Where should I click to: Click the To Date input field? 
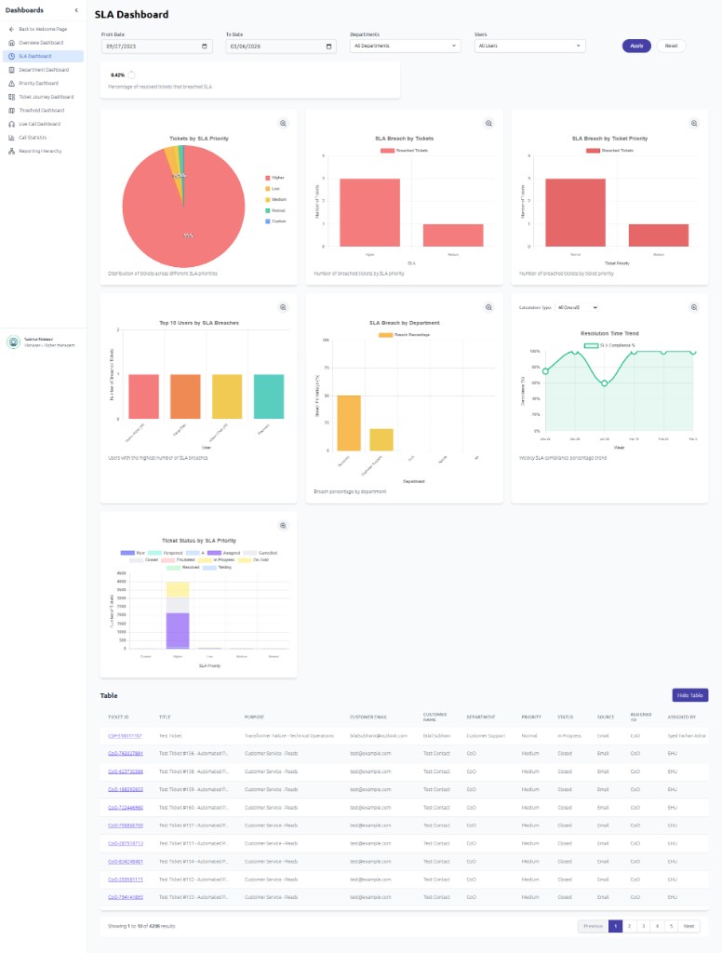point(274,46)
